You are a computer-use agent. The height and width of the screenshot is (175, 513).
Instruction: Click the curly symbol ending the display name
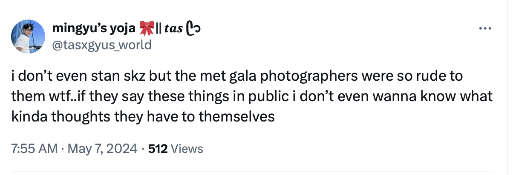(x=194, y=29)
